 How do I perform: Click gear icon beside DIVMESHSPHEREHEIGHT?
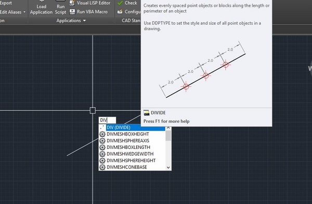(x=102, y=160)
